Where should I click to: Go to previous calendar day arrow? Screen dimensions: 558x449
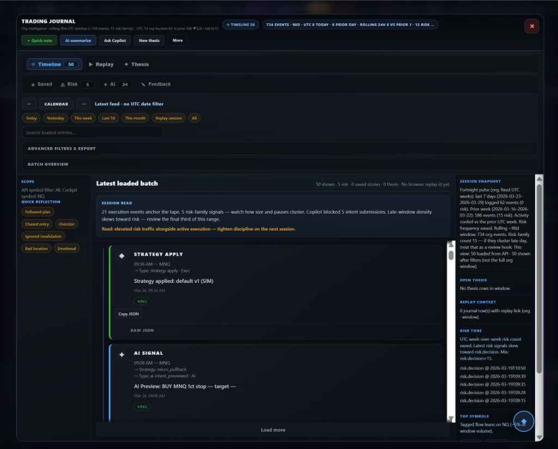(29, 104)
